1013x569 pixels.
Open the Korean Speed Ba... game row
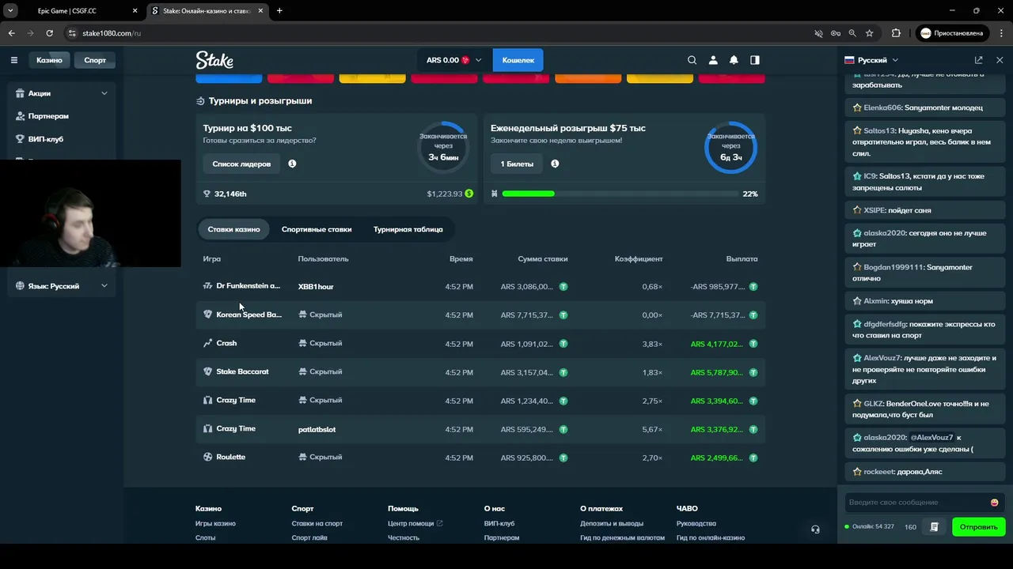pos(480,315)
